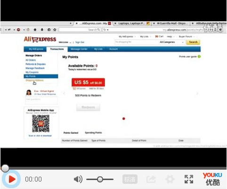
Task: Open the My Coupons sidebar link
Action: pos(32,72)
